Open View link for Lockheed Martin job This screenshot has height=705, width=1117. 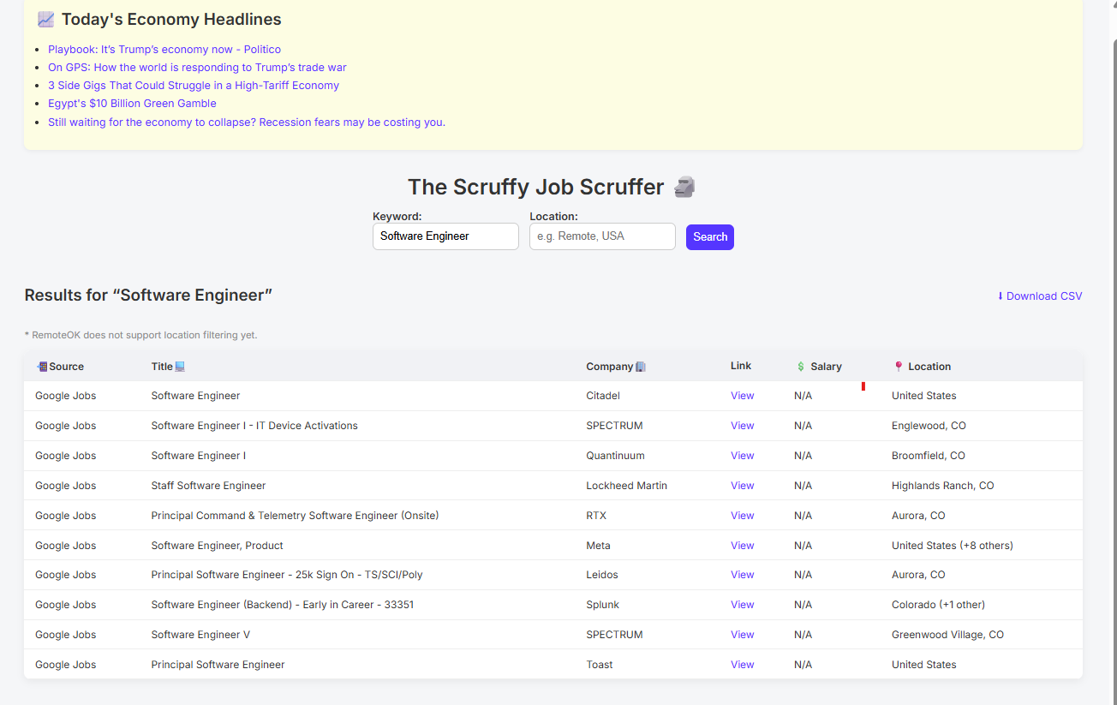pyautogui.click(x=742, y=486)
